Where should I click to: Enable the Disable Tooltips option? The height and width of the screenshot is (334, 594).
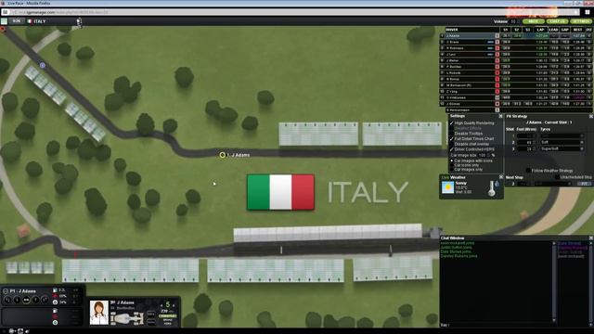click(x=452, y=134)
